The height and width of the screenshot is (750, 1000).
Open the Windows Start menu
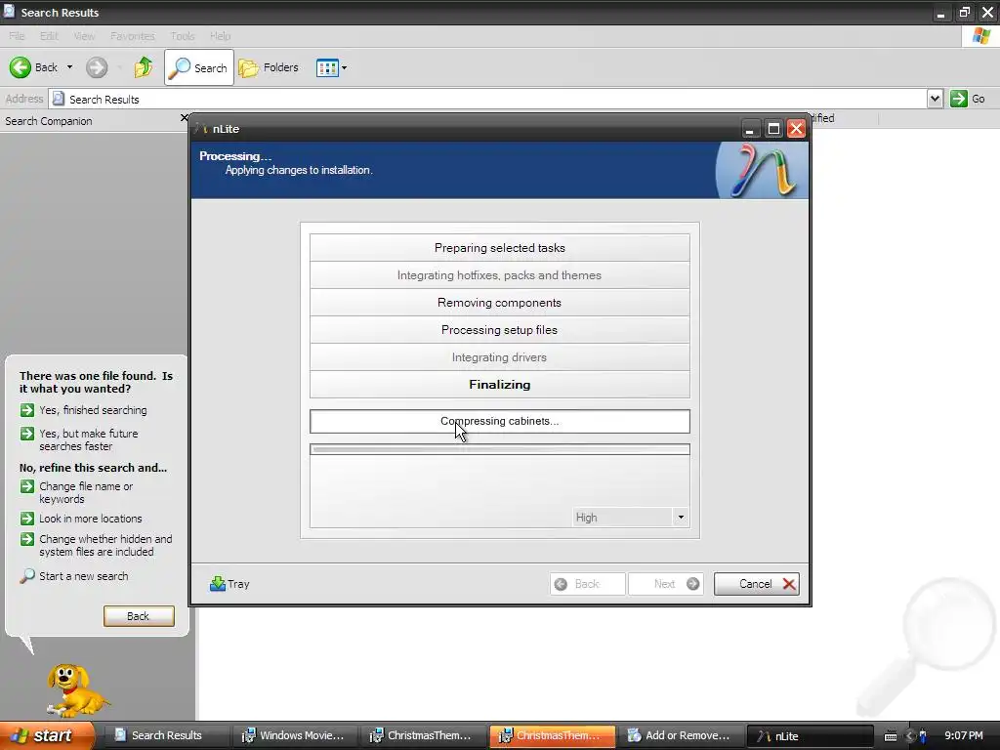[47, 735]
